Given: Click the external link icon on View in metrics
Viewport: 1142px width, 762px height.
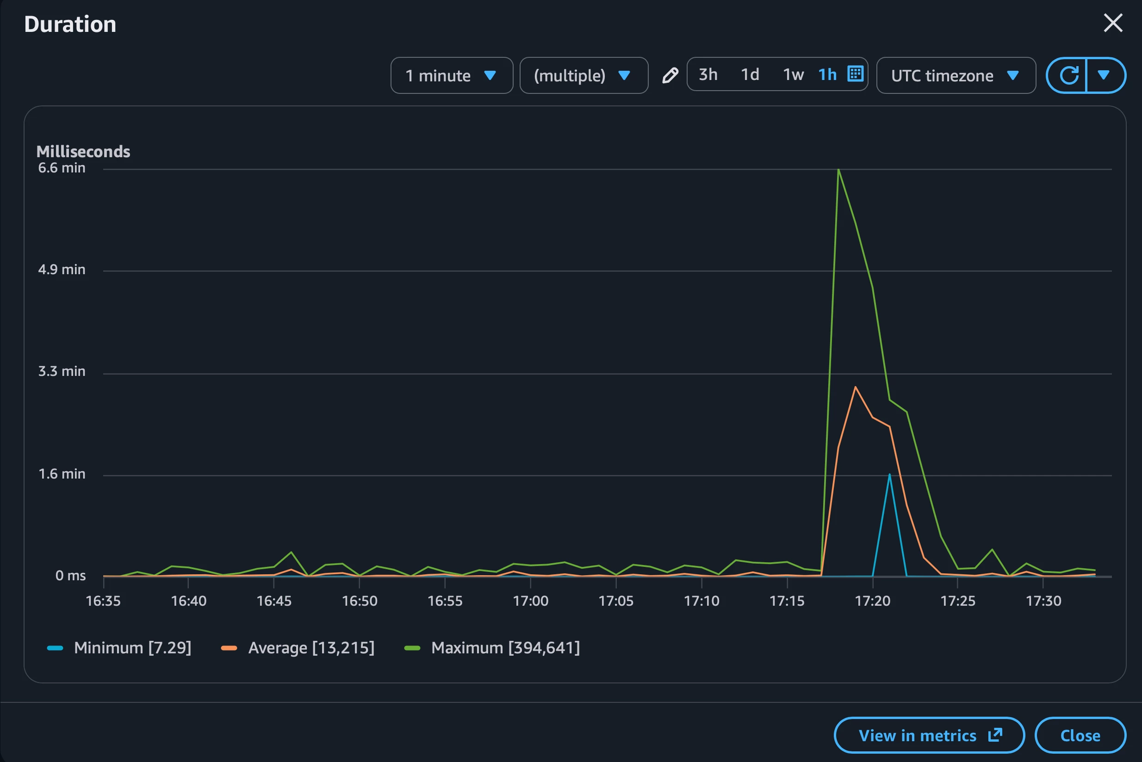Looking at the screenshot, I should (x=995, y=735).
